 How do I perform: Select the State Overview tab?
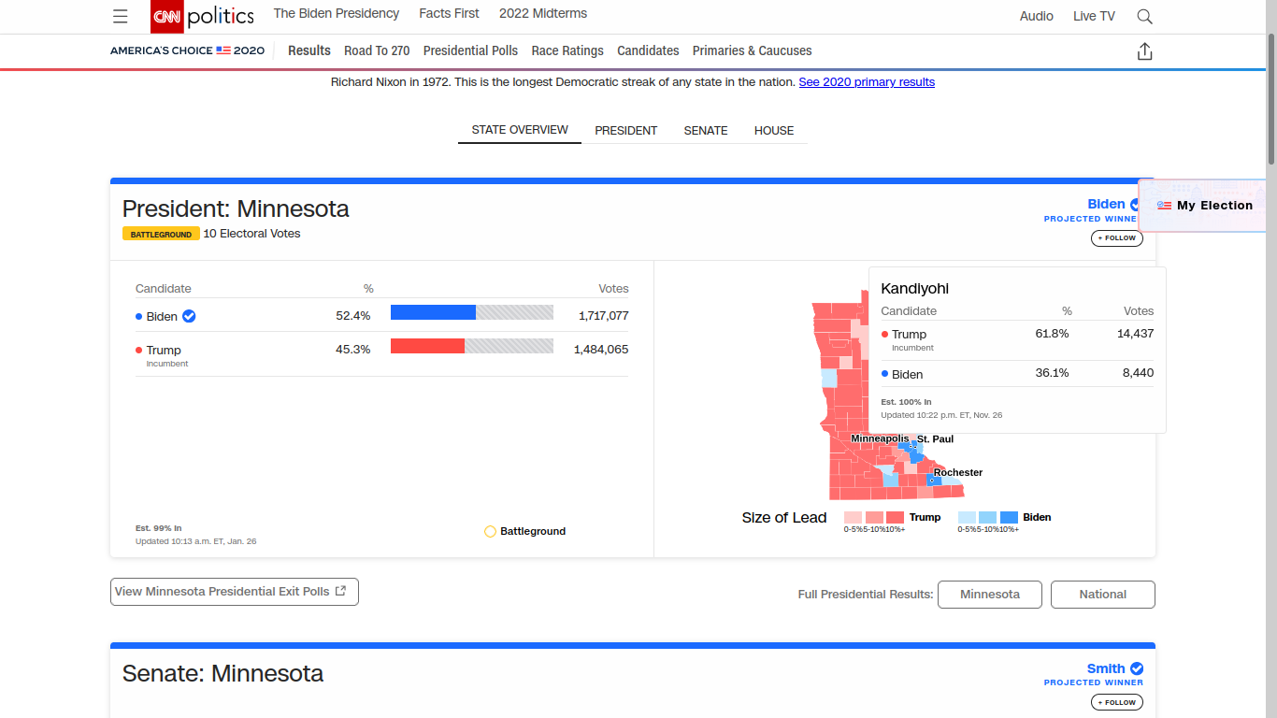[520, 130]
